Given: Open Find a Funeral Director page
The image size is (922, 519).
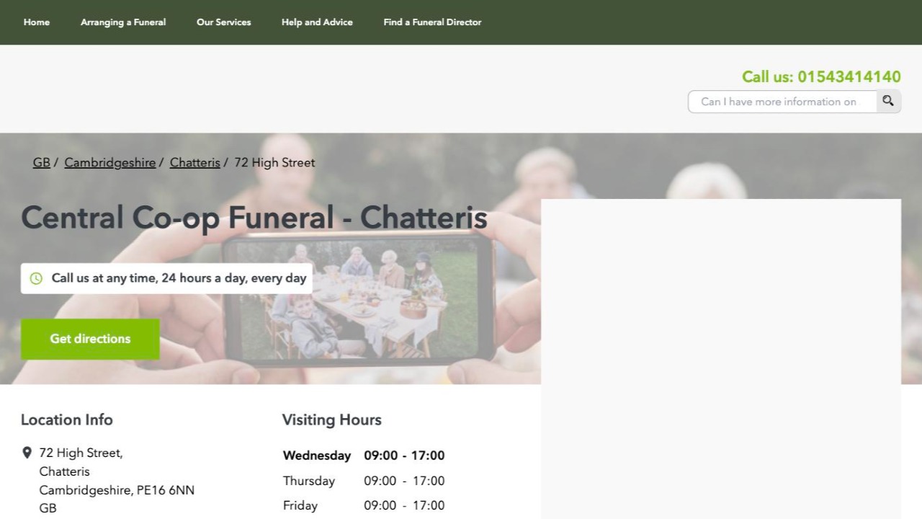Looking at the screenshot, I should 432,22.
